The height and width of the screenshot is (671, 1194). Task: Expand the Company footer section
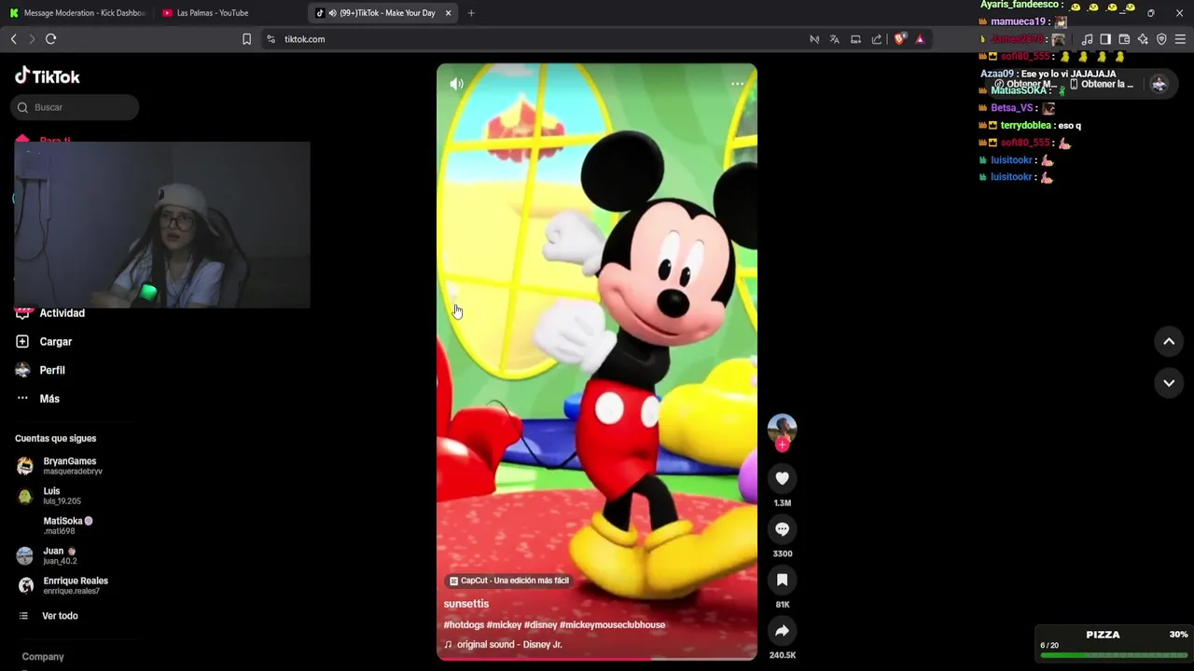tap(43, 657)
